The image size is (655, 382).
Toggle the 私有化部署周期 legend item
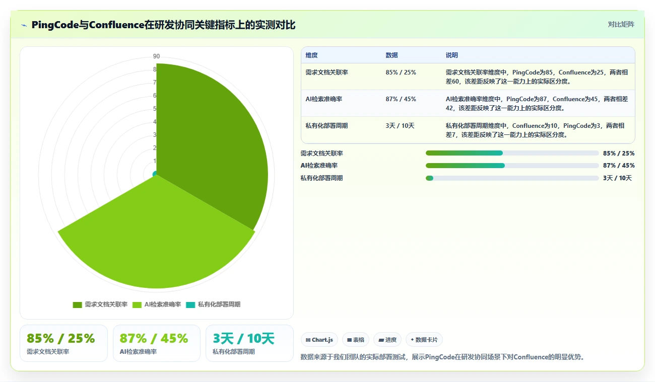pos(213,304)
